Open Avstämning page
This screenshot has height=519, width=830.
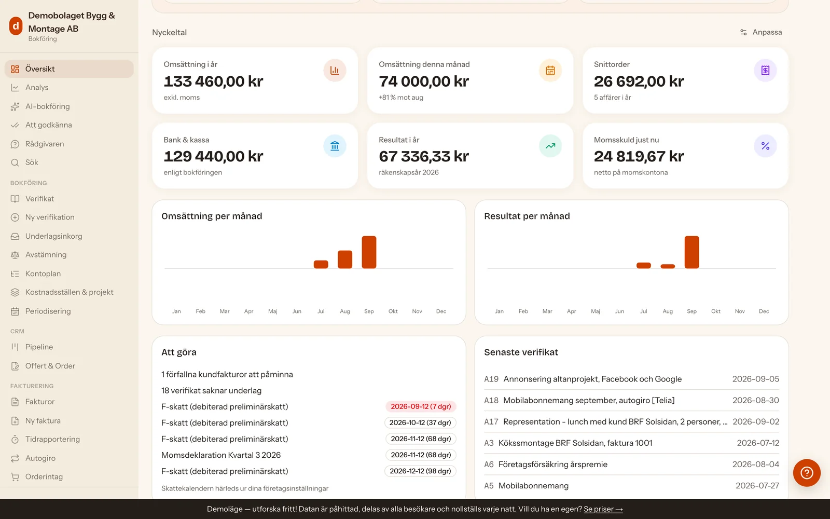point(69,255)
